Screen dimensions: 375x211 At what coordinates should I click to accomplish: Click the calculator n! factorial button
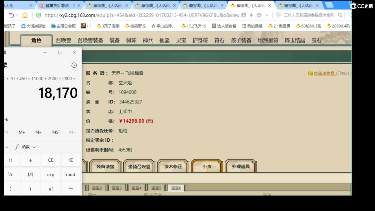coord(51,189)
